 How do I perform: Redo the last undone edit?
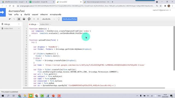point(14,19)
